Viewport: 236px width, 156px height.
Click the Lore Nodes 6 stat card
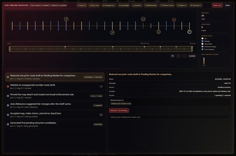pos(215,27)
